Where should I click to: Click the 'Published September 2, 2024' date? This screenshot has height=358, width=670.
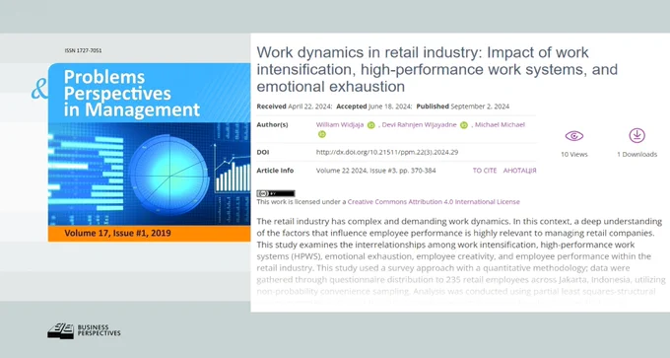click(x=463, y=107)
